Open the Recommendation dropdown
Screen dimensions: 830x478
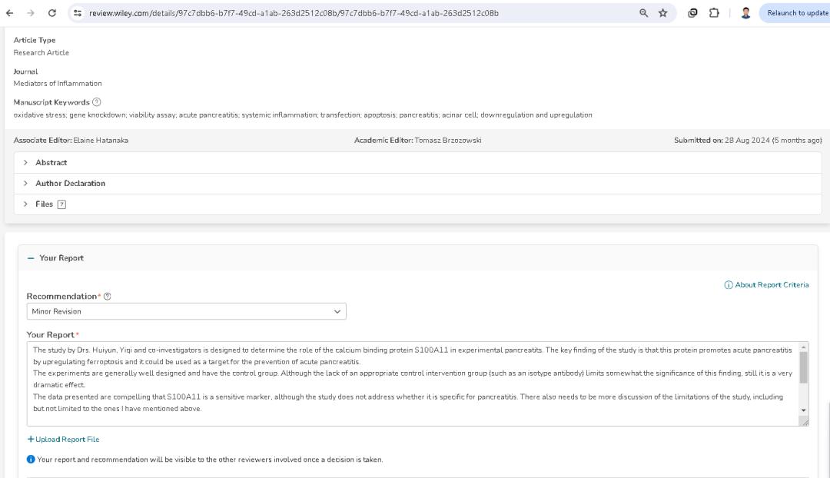click(x=186, y=311)
